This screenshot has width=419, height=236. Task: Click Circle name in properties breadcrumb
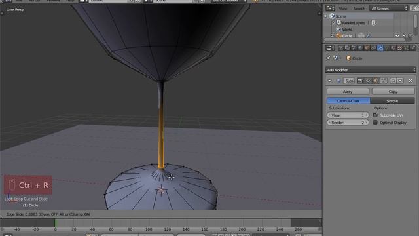[x=357, y=58]
